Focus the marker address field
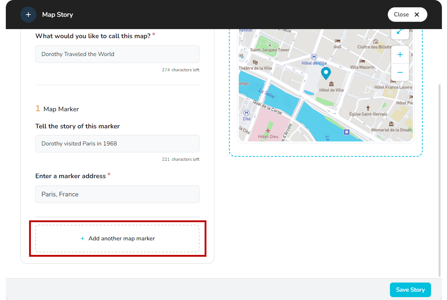This screenshot has height=300, width=447. coord(117,194)
